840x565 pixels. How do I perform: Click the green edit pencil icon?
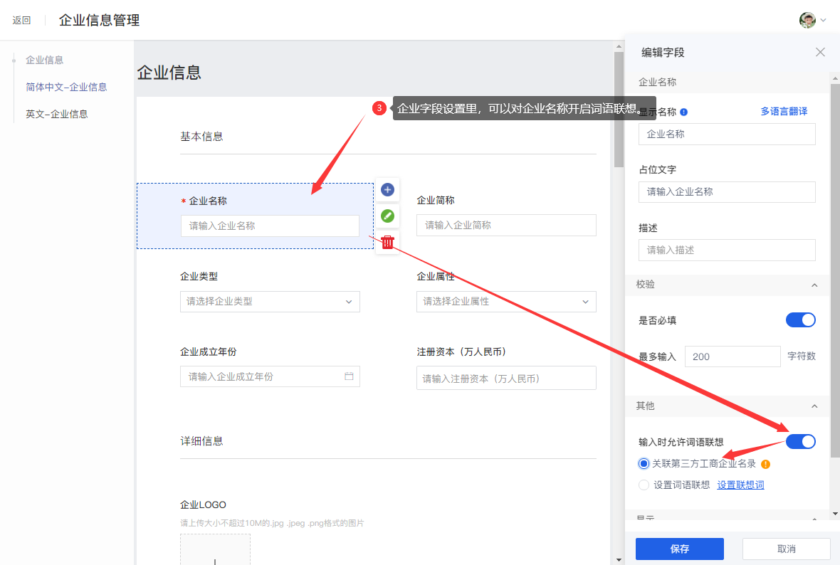(387, 216)
